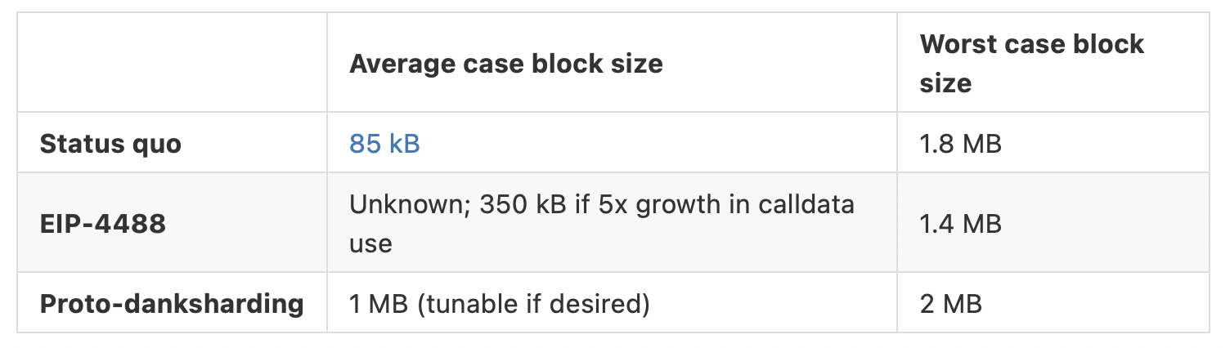1230x348 pixels.
Task: Click the empty top-left header cell
Action: pos(172,62)
